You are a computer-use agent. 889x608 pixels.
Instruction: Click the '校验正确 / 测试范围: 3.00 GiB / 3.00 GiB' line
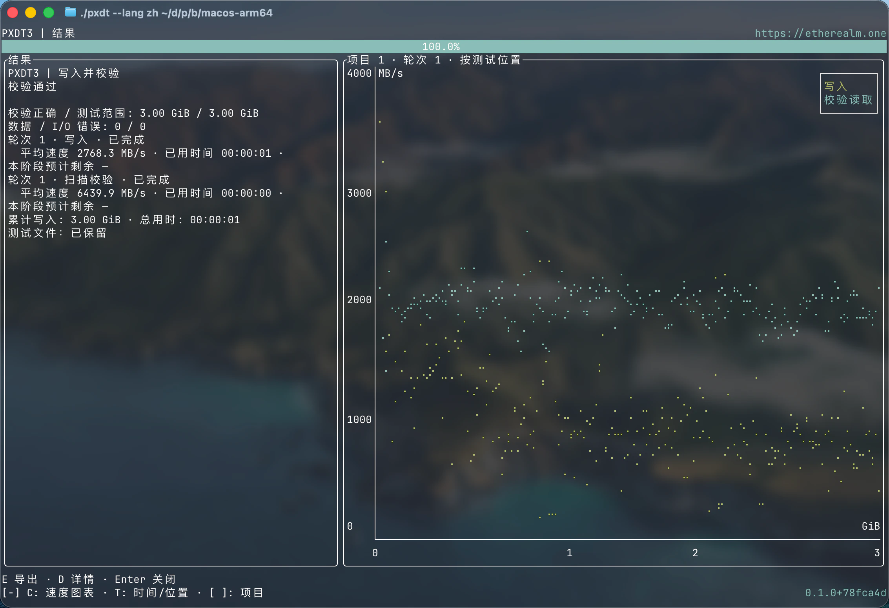[133, 113]
